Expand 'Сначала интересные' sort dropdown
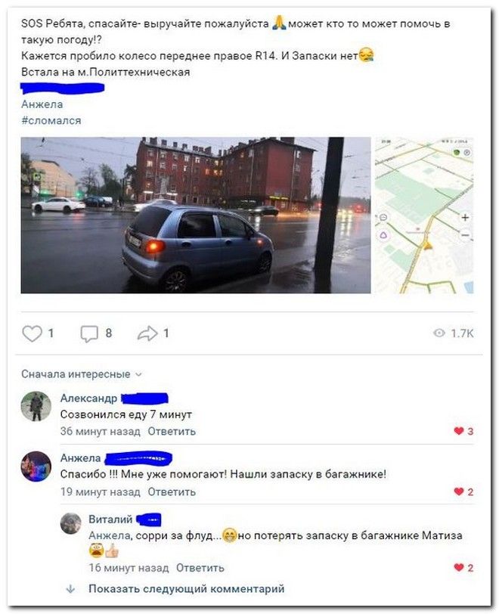 pyautogui.click(x=82, y=374)
